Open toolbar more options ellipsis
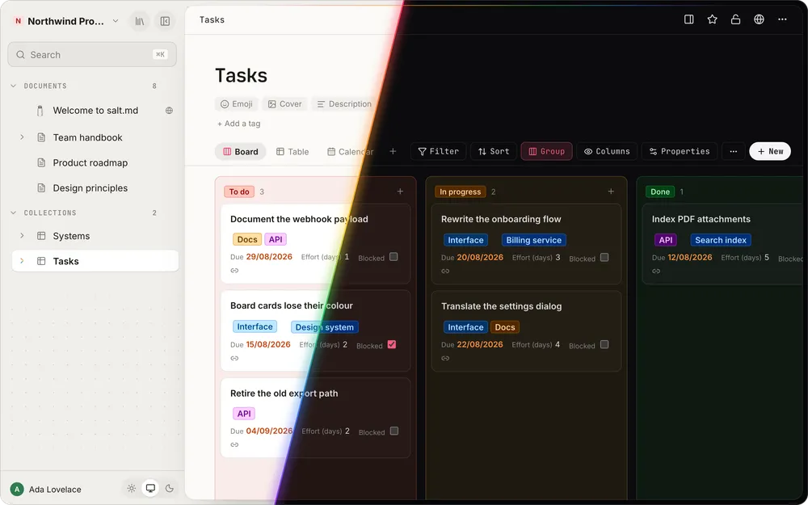The height and width of the screenshot is (505, 808). (734, 152)
